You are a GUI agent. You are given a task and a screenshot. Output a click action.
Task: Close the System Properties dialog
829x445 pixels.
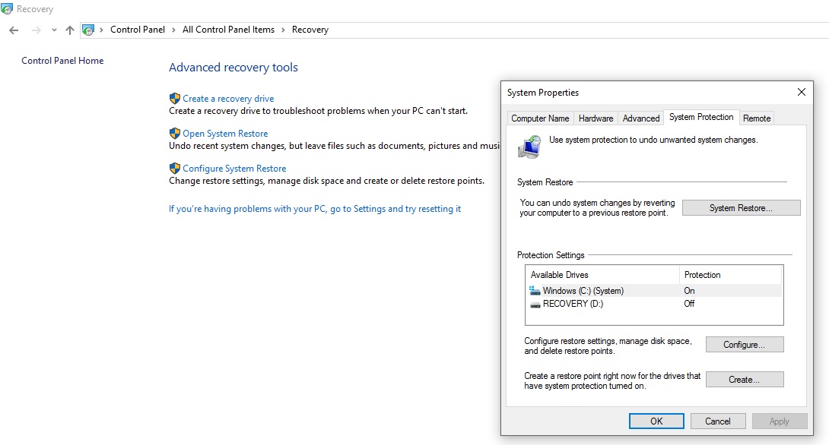[x=801, y=93]
